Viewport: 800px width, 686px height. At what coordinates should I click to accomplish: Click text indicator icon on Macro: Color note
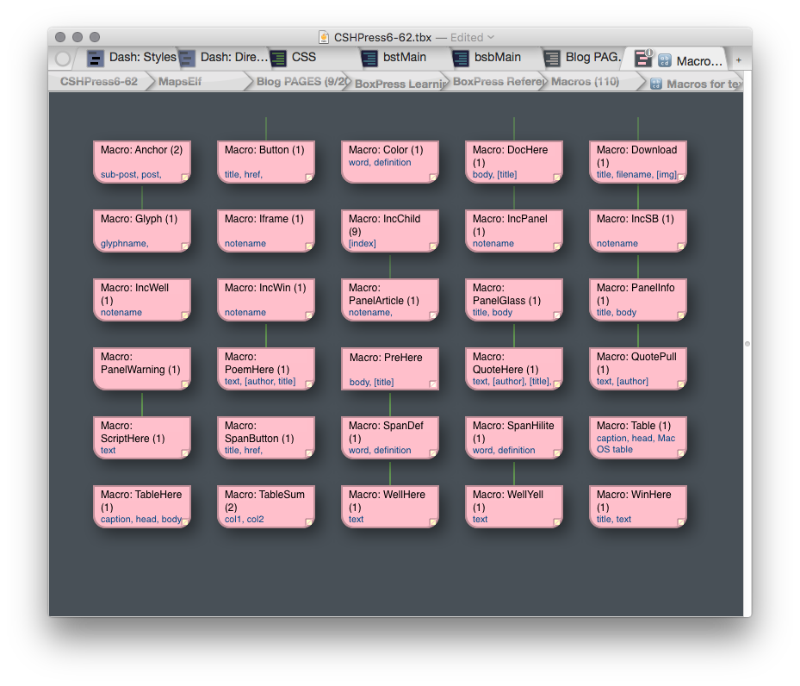pos(433,178)
